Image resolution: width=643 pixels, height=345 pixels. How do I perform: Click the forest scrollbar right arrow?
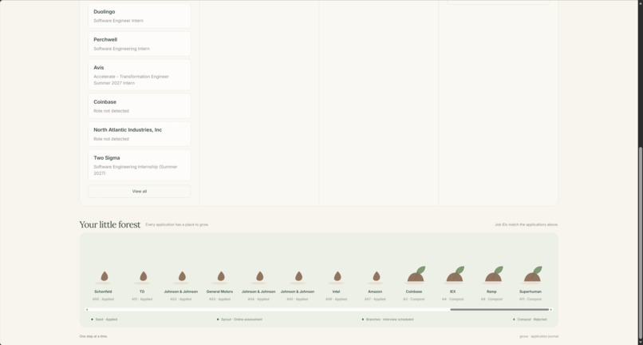coord(550,310)
